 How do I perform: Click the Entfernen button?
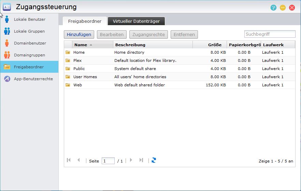[184, 34]
